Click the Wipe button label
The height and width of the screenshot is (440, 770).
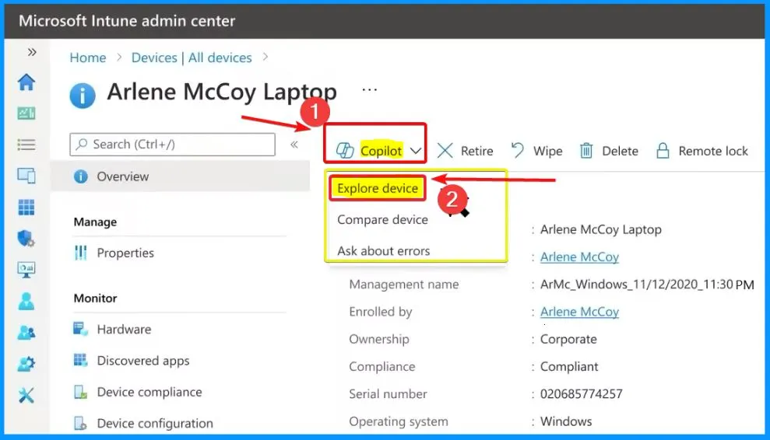click(x=547, y=151)
